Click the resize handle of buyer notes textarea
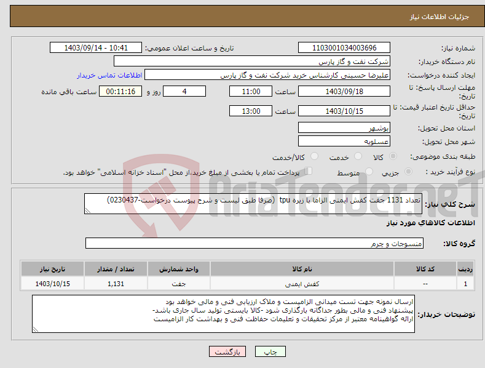Image resolution: width=485 pixels, height=368 pixels. point(36,329)
